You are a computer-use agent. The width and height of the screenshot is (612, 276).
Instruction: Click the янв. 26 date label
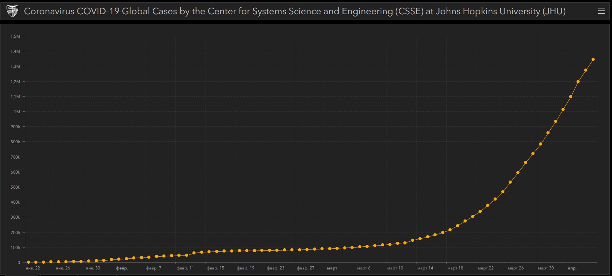pos(63,268)
